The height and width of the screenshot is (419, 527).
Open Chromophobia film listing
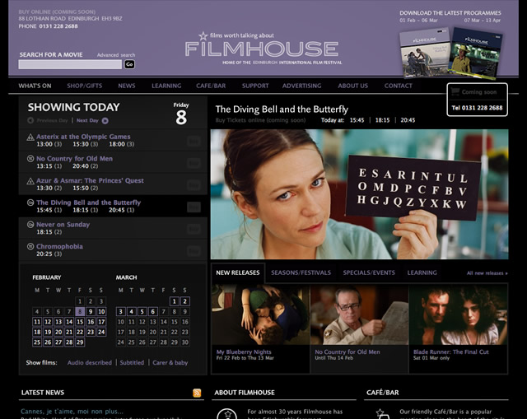[59, 246]
